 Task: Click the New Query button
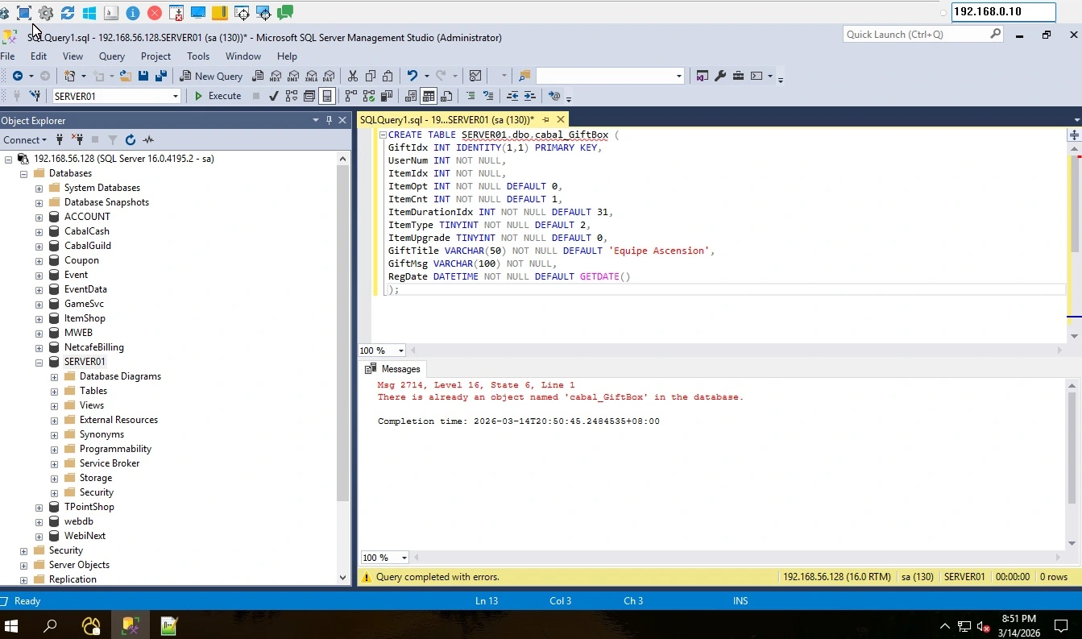(x=211, y=76)
